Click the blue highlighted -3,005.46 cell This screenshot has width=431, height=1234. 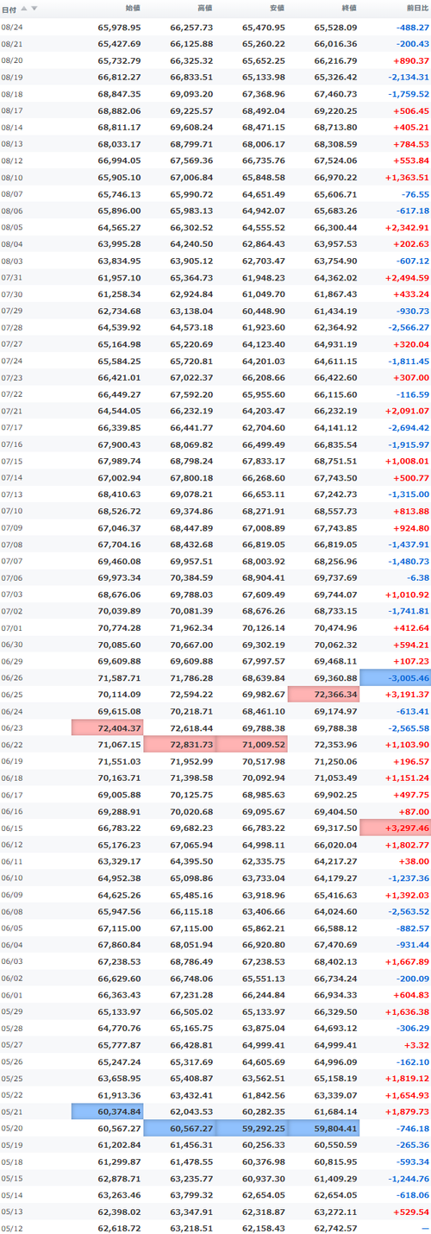[395, 678]
